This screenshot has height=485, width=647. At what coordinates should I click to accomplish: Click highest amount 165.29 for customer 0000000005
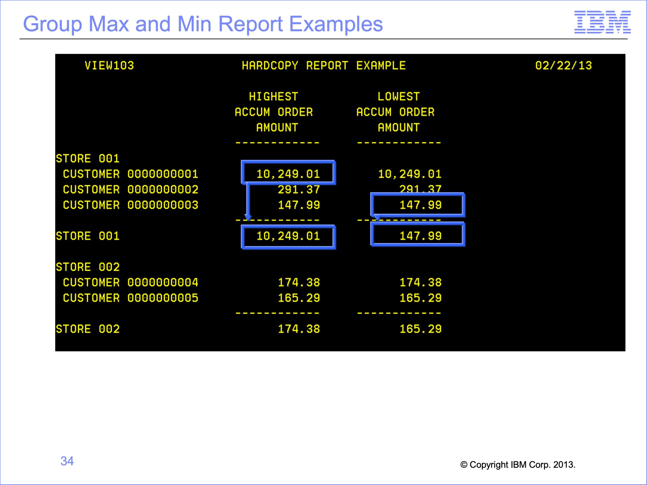[299, 298]
